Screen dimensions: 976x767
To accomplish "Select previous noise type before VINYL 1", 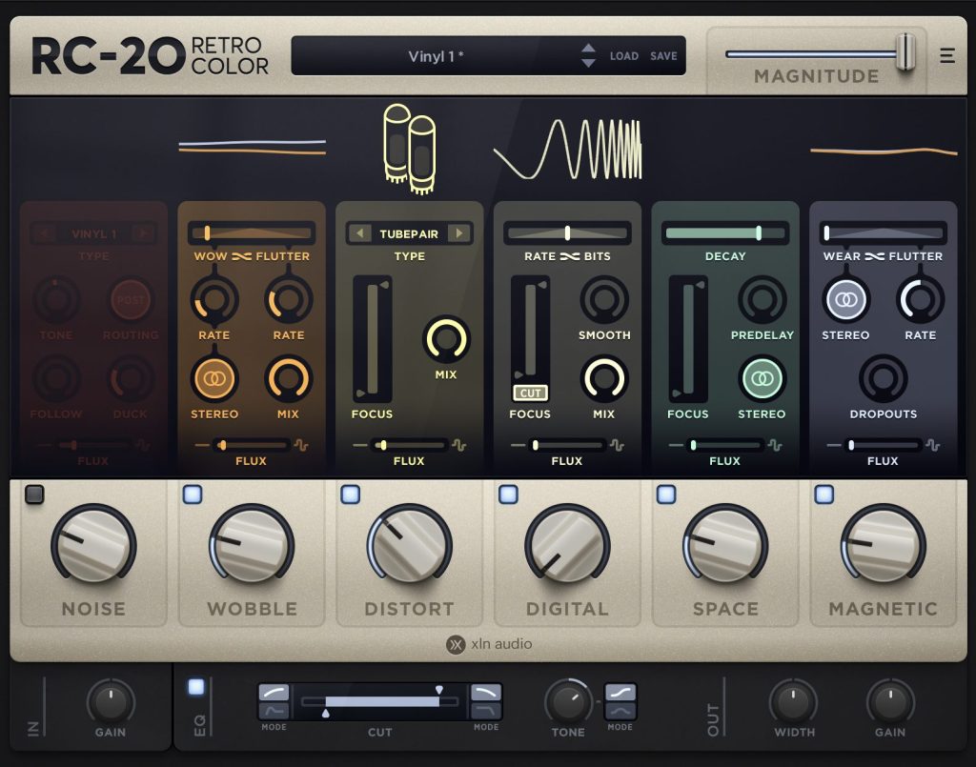I will coord(44,233).
